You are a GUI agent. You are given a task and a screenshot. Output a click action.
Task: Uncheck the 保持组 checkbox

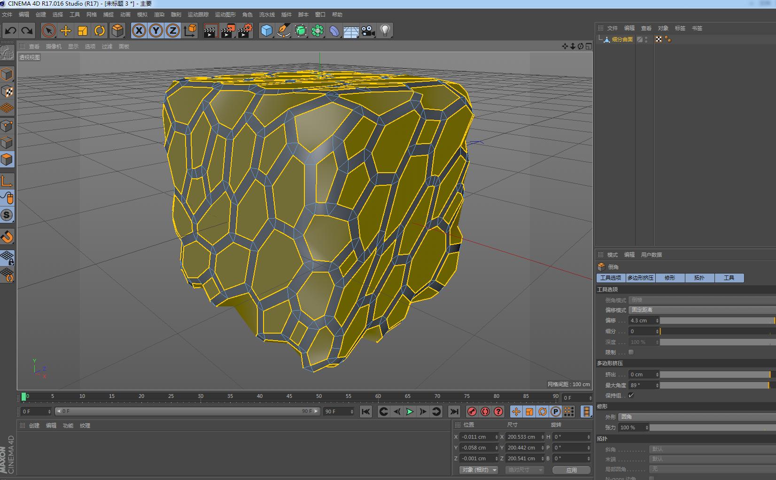pyautogui.click(x=631, y=396)
